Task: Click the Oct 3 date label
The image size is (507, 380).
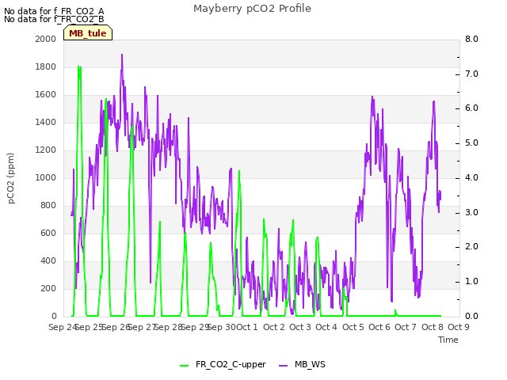Action: [x=300, y=327]
